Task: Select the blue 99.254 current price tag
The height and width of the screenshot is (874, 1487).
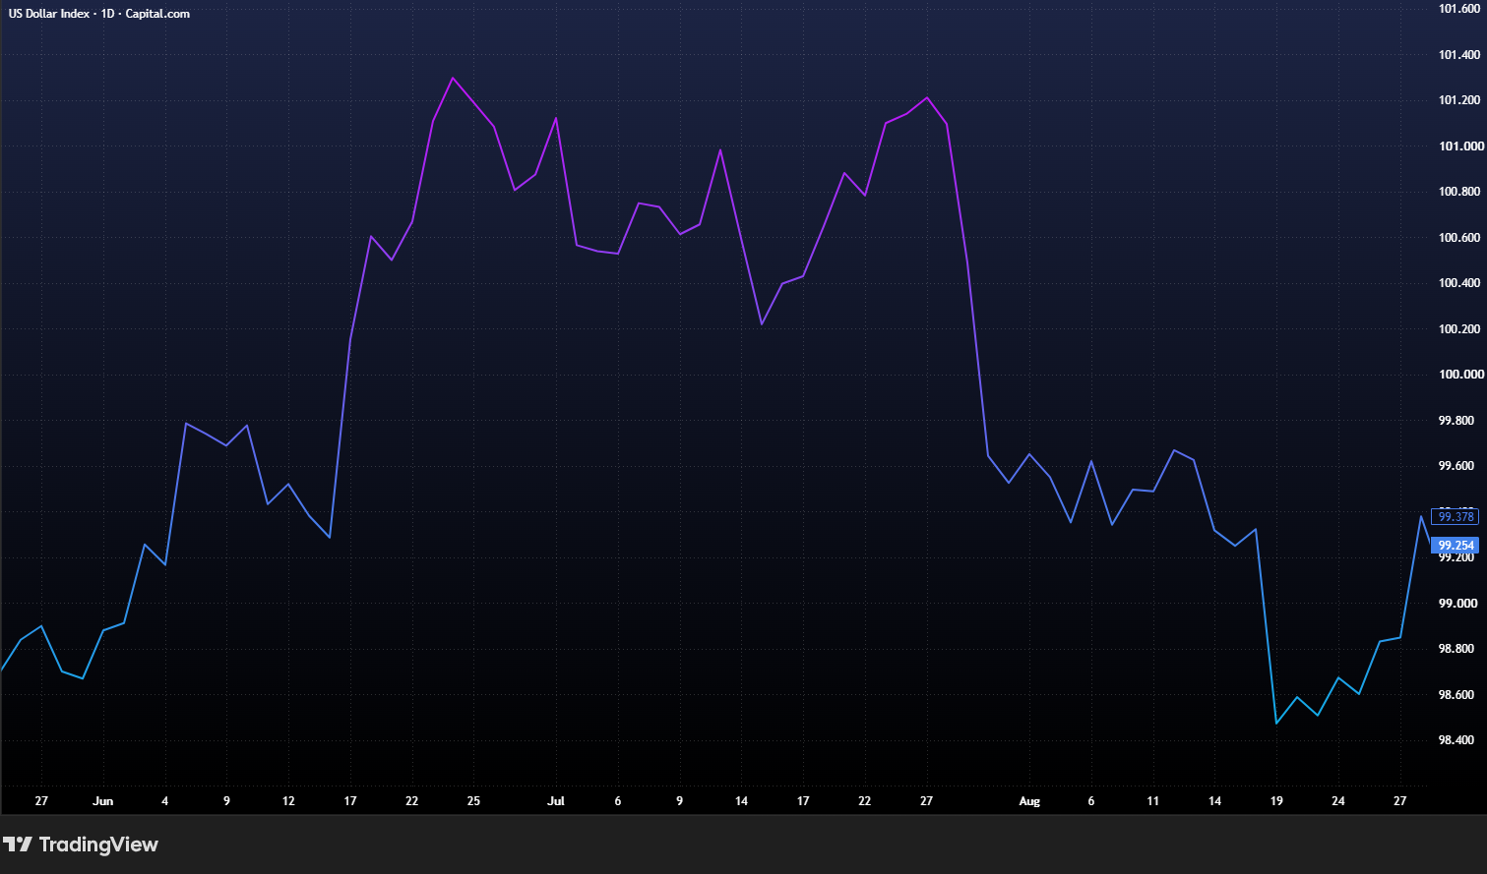Action: tap(1456, 546)
